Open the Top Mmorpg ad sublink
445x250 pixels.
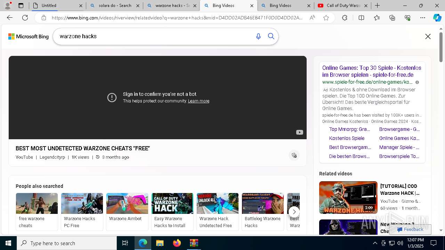click(x=349, y=129)
